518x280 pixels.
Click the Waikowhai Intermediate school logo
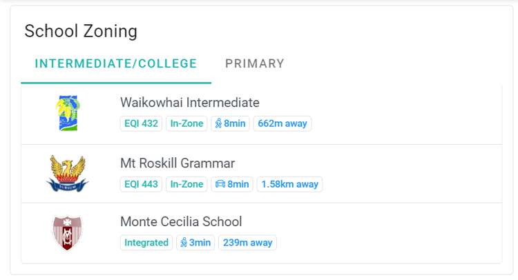[68, 113]
